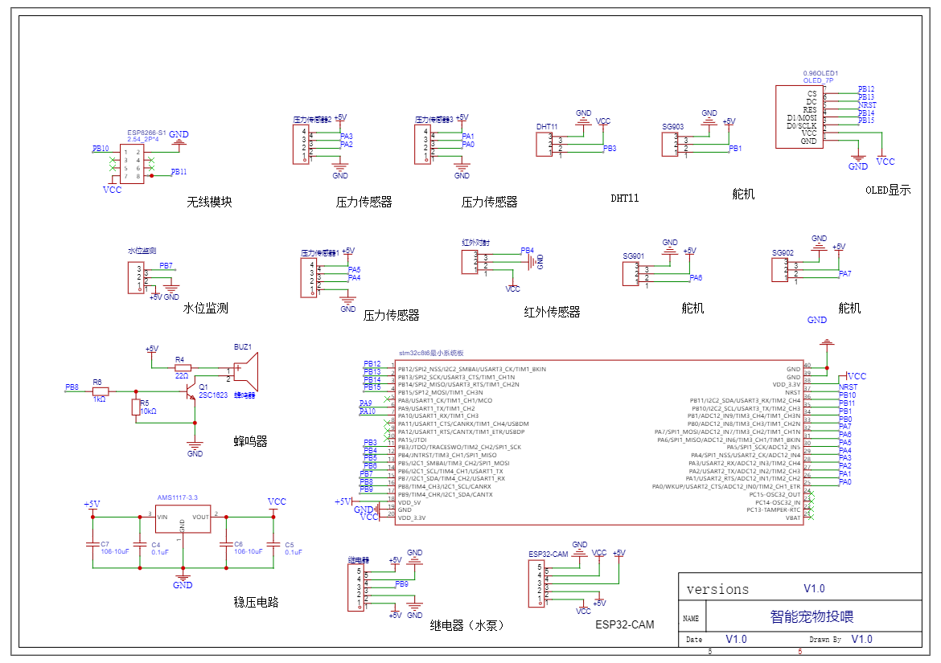Click the PB4 label on infrared connector
941x663 pixels.
pos(527,251)
